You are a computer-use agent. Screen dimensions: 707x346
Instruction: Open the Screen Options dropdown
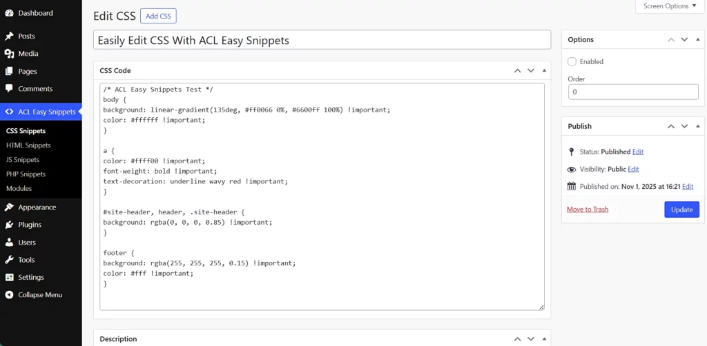point(666,6)
